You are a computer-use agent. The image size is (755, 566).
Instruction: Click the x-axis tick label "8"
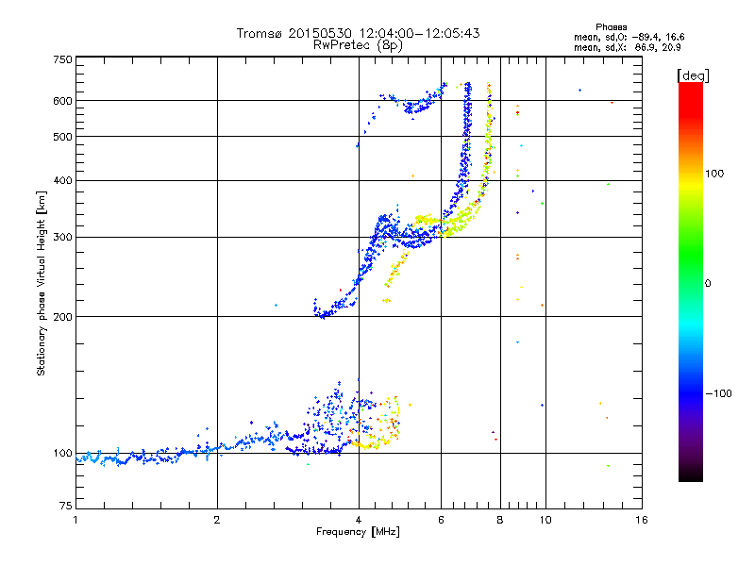click(500, 520)
